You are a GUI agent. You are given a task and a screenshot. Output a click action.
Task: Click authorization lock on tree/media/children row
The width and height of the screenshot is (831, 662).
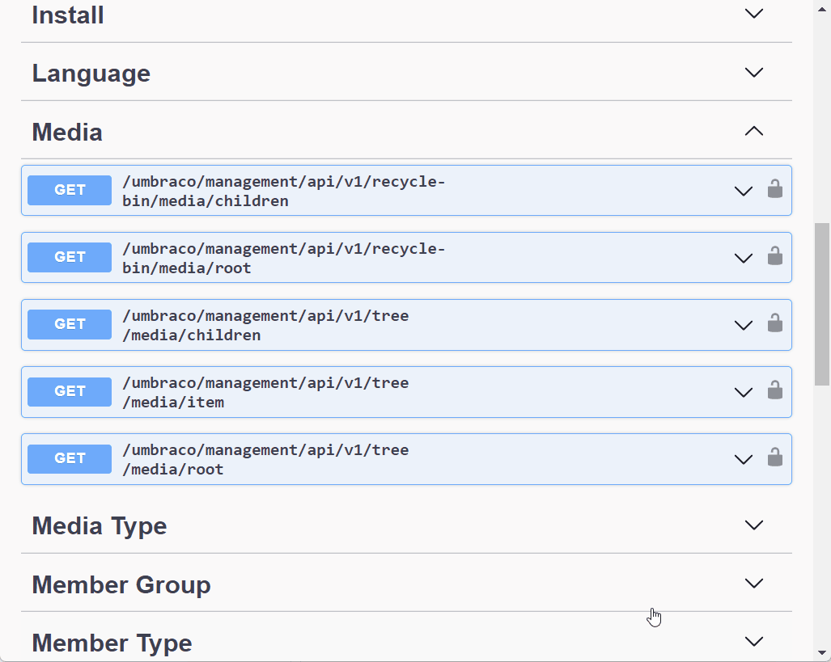pyautogui.click(x=774, y=324)
